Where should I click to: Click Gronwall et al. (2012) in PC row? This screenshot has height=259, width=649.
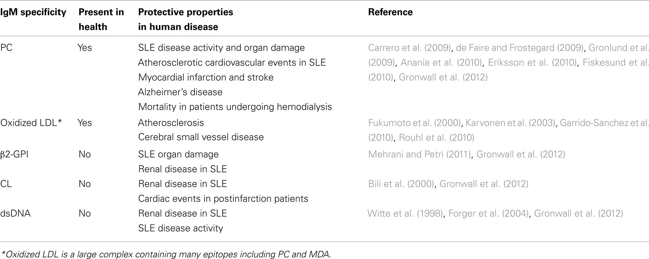coord(443,77)
